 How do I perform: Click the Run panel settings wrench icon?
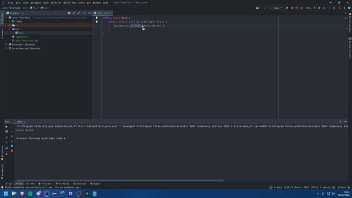(x=7, y=131)
